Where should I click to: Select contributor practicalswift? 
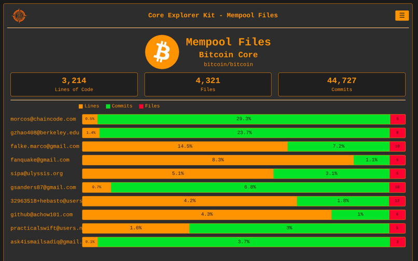(x=46, y=228)
